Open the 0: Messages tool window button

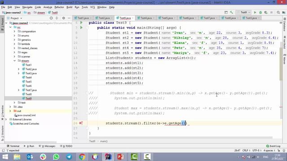click(x=47, y=146)
